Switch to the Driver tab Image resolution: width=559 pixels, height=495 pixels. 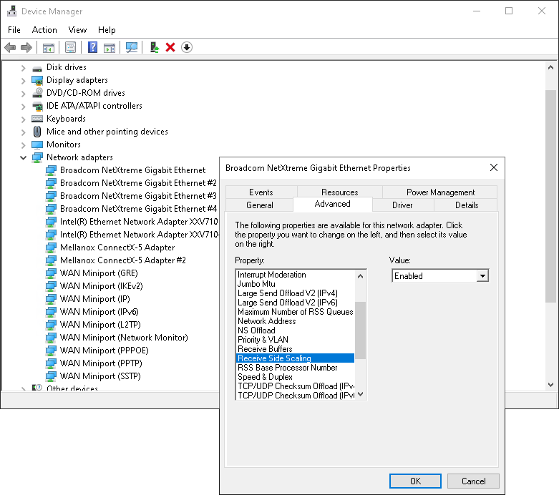pyautogui.click(x=402, y=205)
